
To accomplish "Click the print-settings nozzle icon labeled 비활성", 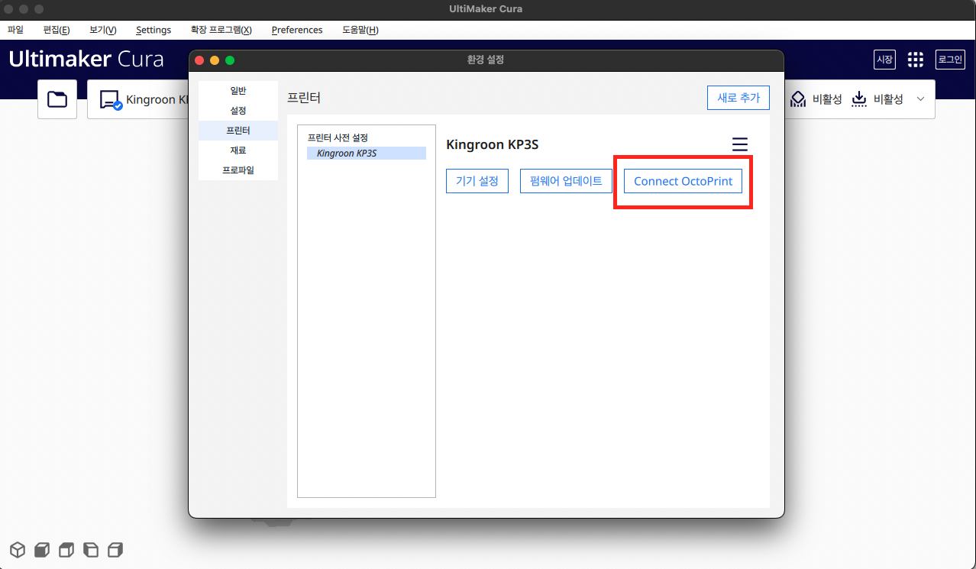I will point(798,99).
